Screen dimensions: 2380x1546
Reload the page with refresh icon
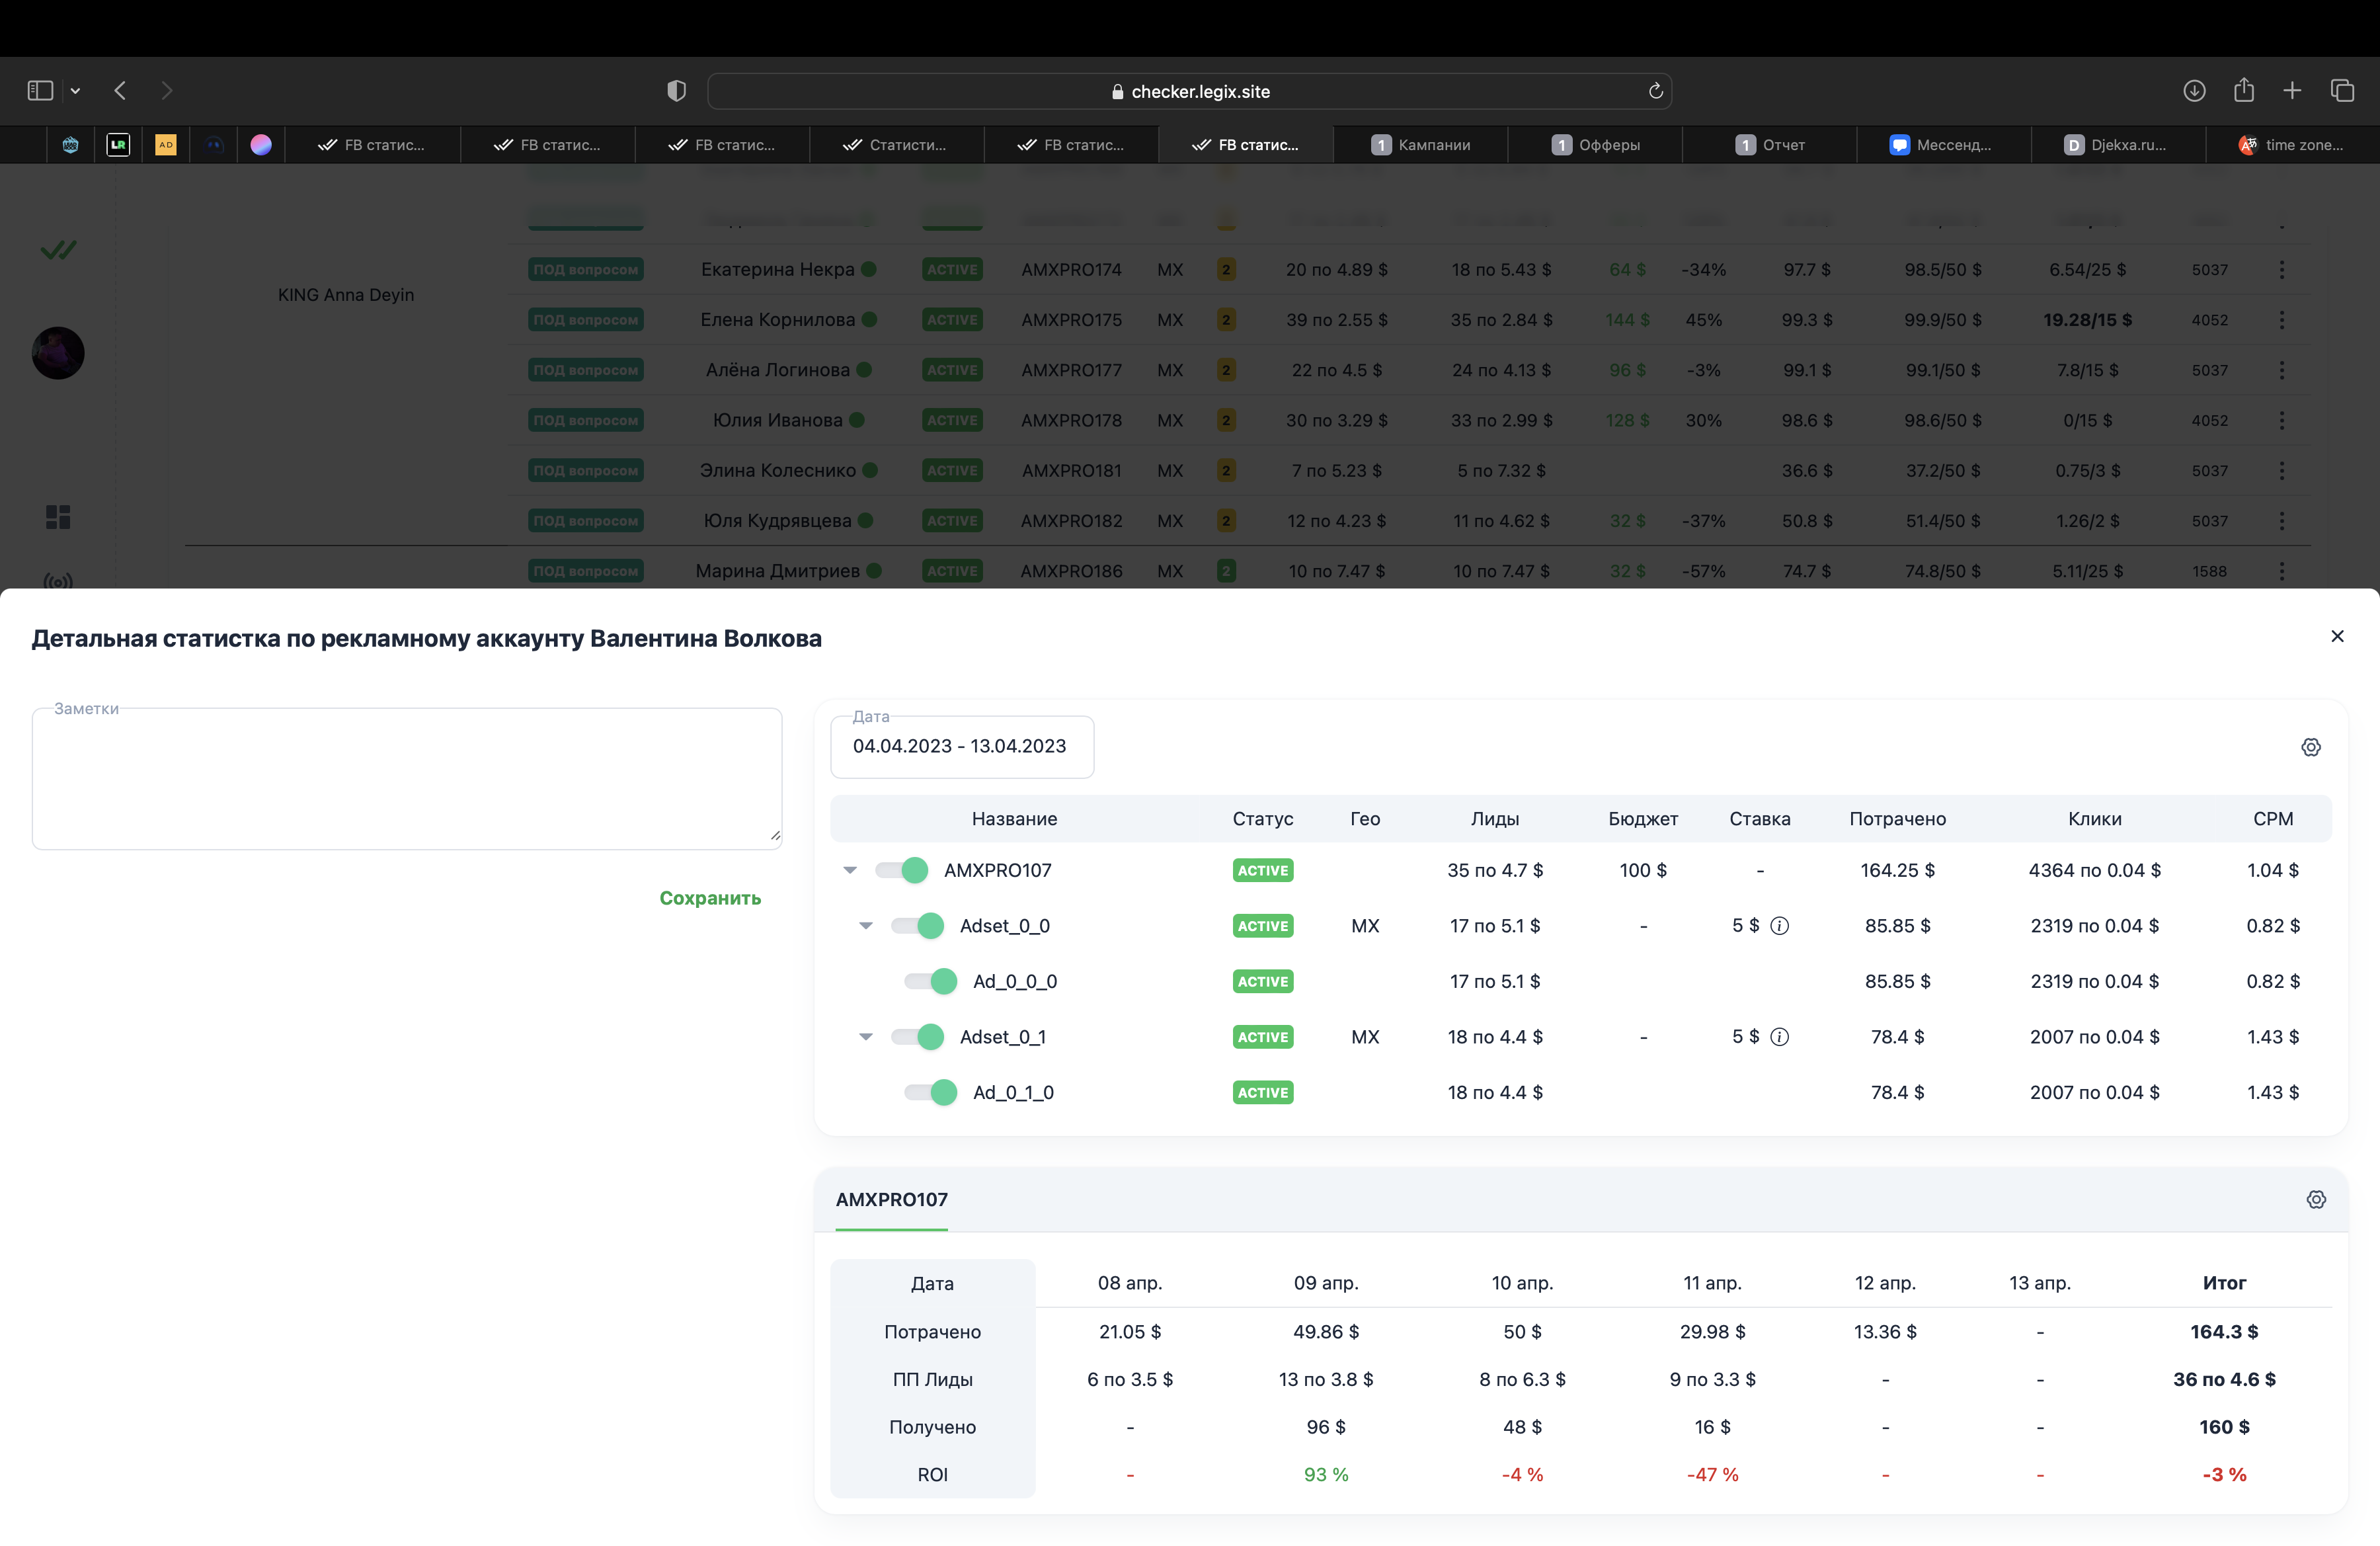click(x=1655, y=91)
